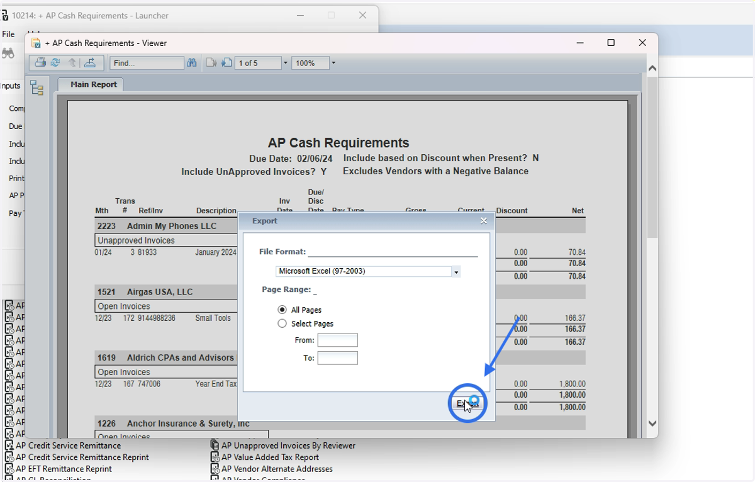This screenshot has height=482, width=755.
Task: Go to next page icon in viewer toolbar
Action: pos(226,63)
